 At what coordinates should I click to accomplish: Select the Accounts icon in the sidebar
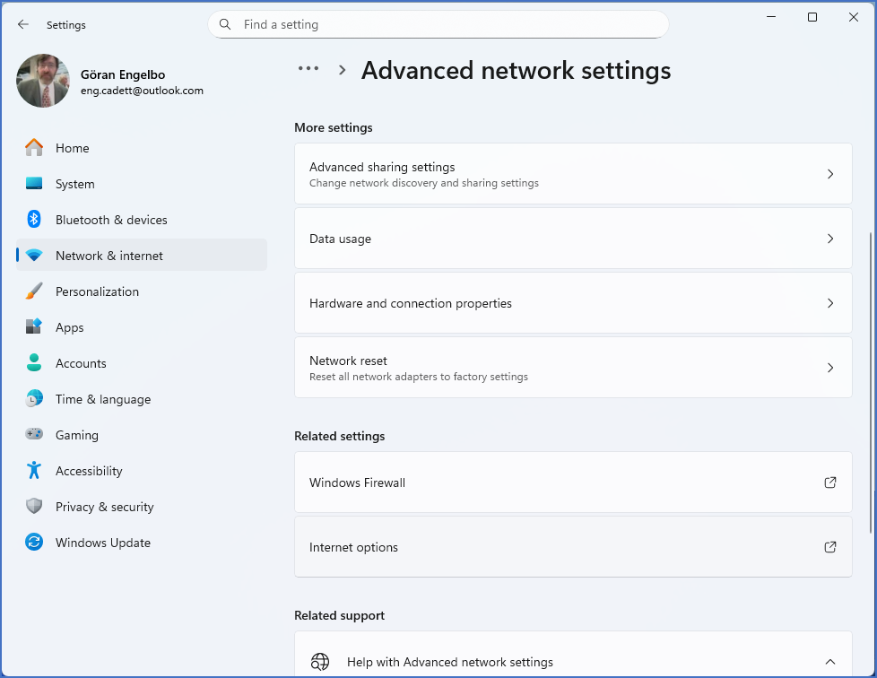(32, 363)
